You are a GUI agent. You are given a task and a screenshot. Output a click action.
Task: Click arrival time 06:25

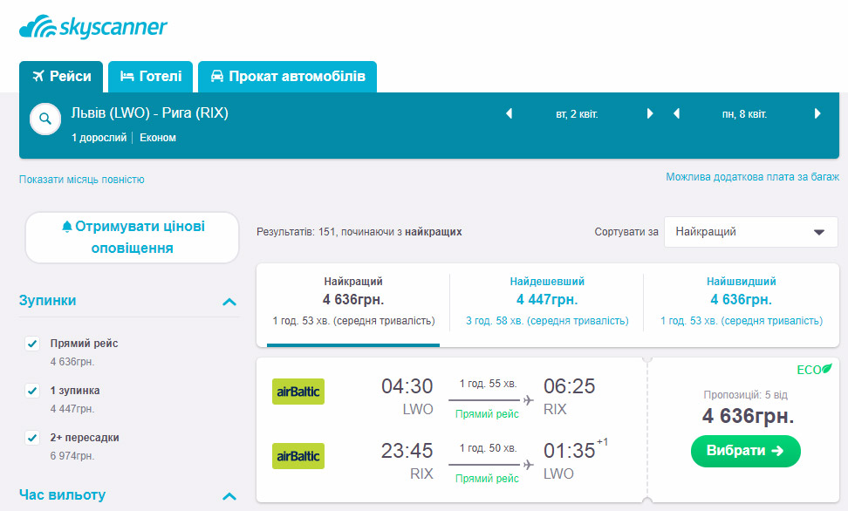tap(569, 386)
